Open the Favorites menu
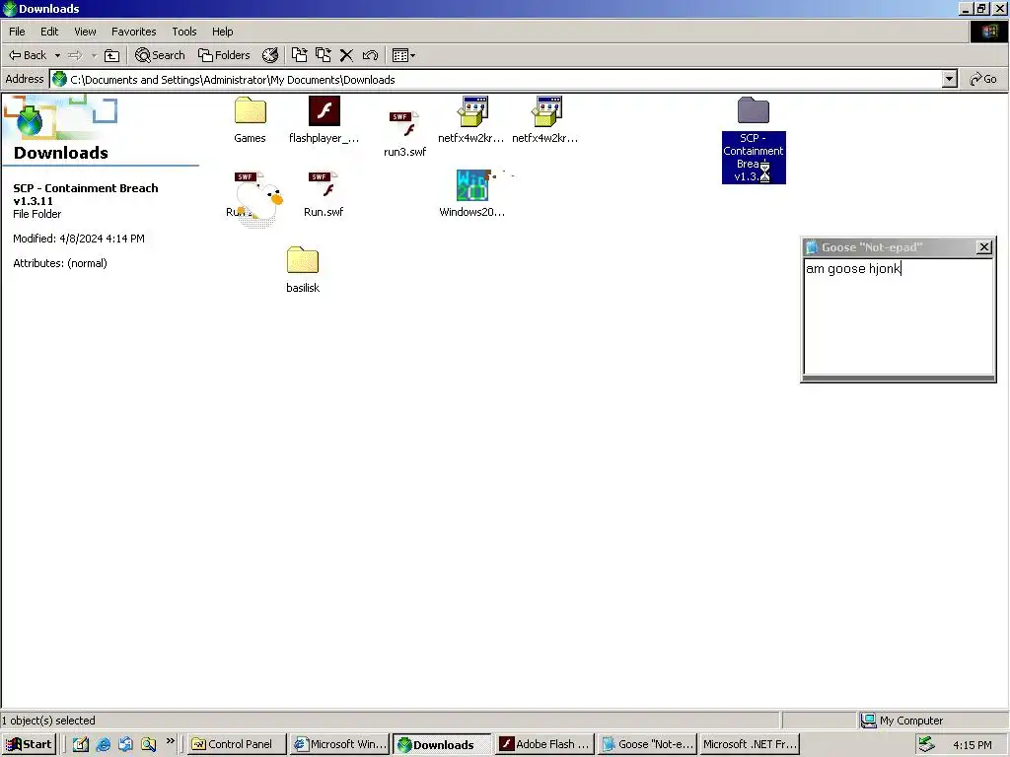The image size is (1010, 757). click(133, 32)
